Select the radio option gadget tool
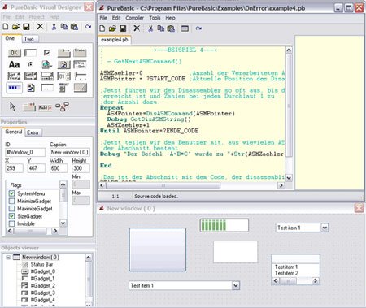This screenshot has width=366, height=308. pos(30,64)
